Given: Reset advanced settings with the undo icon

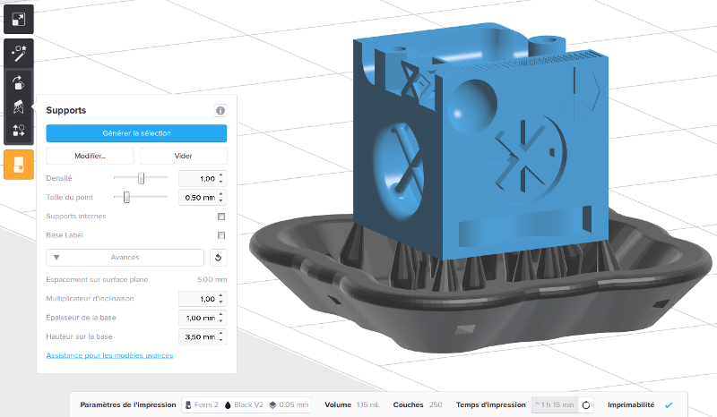Looking at the screenshot, I should tap(218, 258).
